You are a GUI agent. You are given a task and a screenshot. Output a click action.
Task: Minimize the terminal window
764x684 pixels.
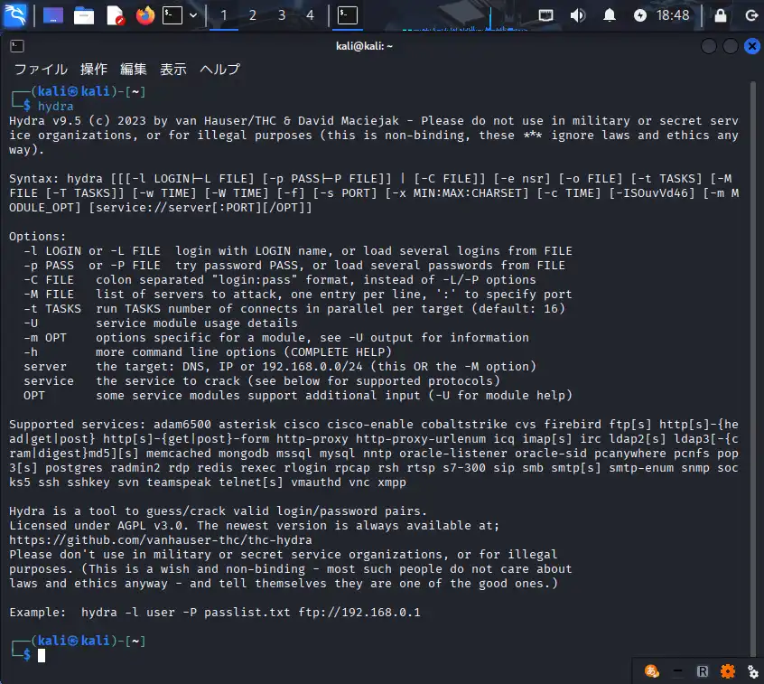coord(709,46)
